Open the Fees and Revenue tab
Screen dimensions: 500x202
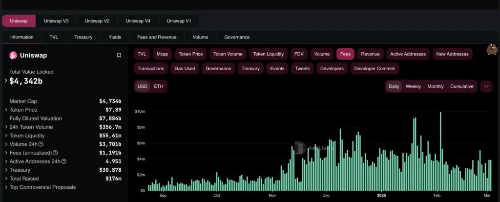(157, 37)
